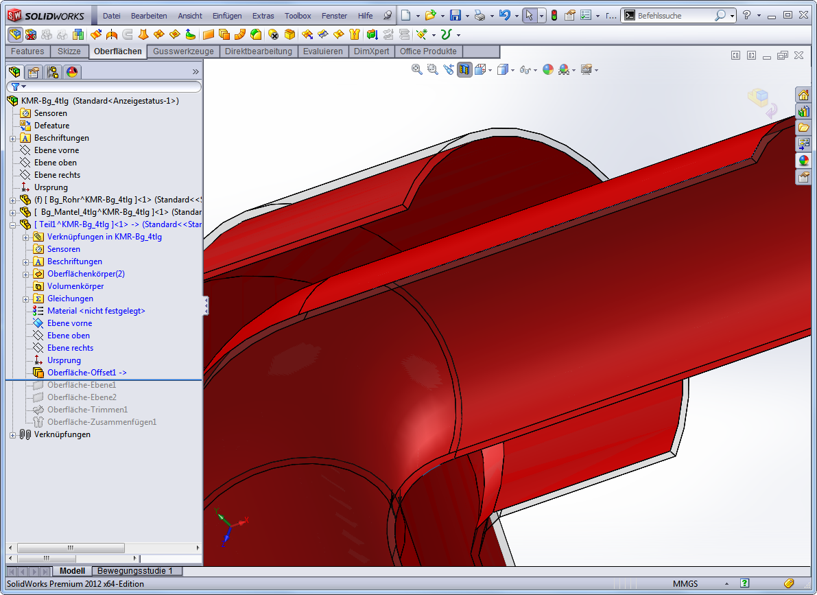
Task: Click the Save floppy disk icon
Action: click(455, 15)
